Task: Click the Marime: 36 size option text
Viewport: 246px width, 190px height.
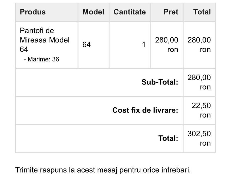Action: pyautogui.click(x=41, y=59)
